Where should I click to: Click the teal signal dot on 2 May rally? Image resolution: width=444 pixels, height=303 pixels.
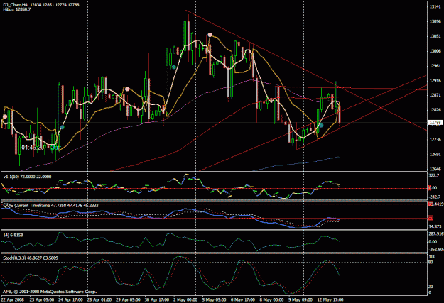(174, 67)
